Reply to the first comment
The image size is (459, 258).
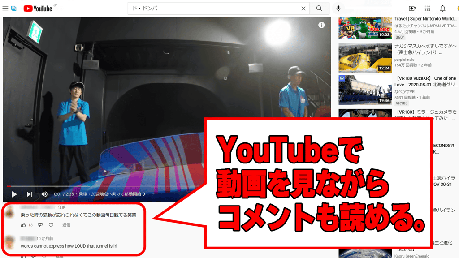(66, 225)
